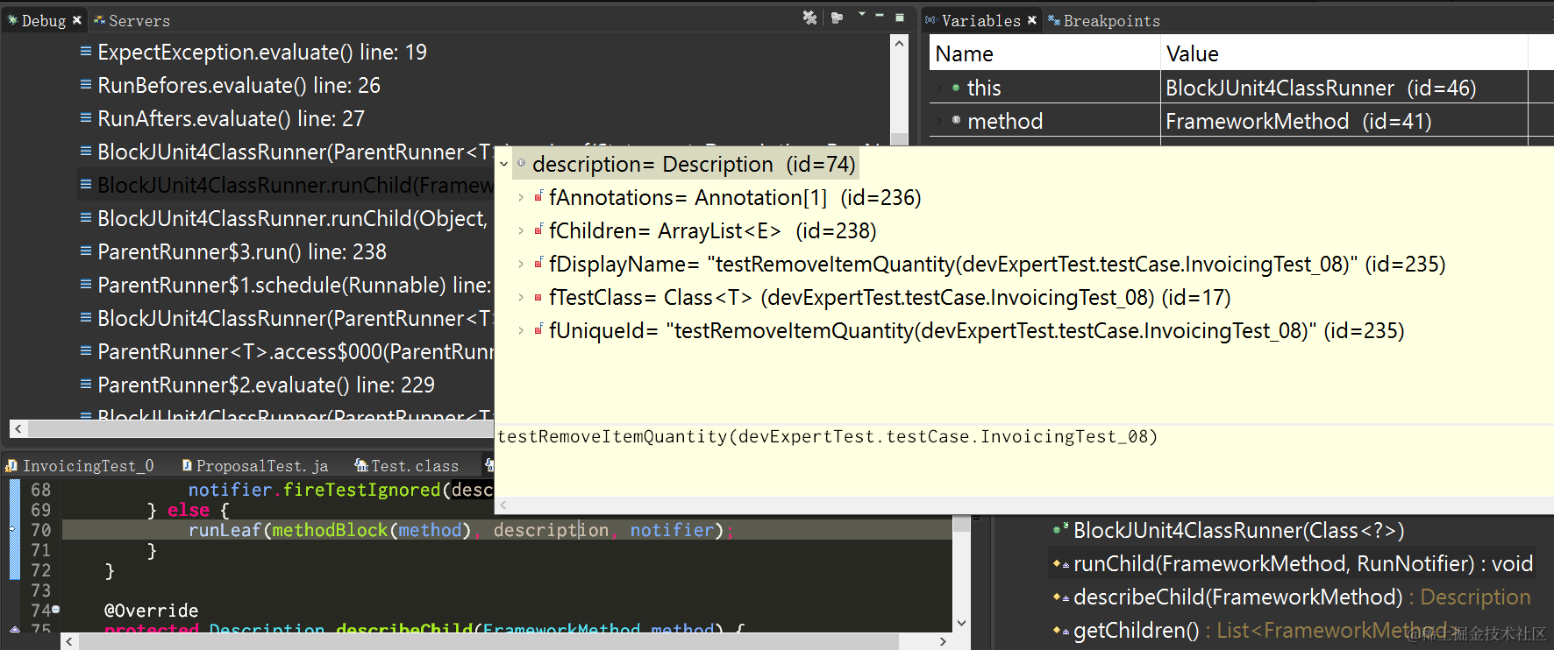Select stack frame RunAfters.evaluate() line: 27
The height and width of the screenshot is (650, 1554).
coord(231,119)
